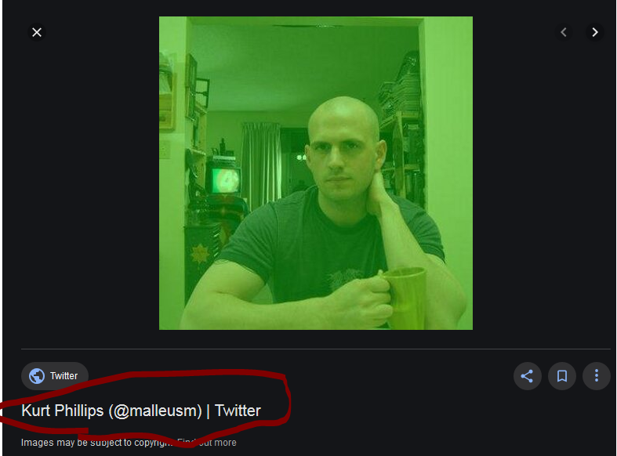Click the 'Images may be subject to copyright' notice
Screen dimensions: 617x456
tap(97, 443)
